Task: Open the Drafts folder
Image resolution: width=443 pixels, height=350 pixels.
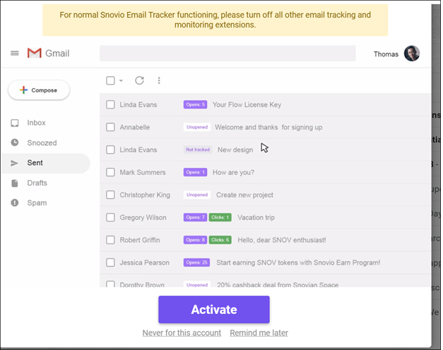Action: 37,183
